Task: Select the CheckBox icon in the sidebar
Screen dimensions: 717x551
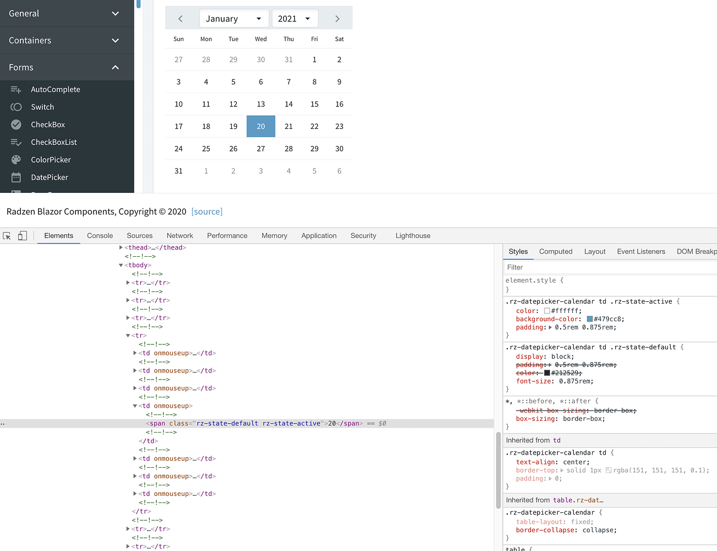Action: point(17,124)
